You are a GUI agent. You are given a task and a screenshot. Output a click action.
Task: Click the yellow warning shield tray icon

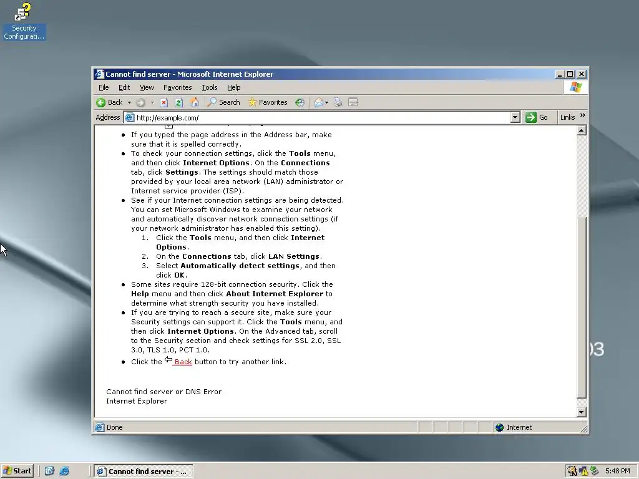click(583, 472)
